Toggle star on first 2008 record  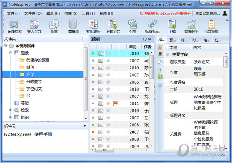108,125
